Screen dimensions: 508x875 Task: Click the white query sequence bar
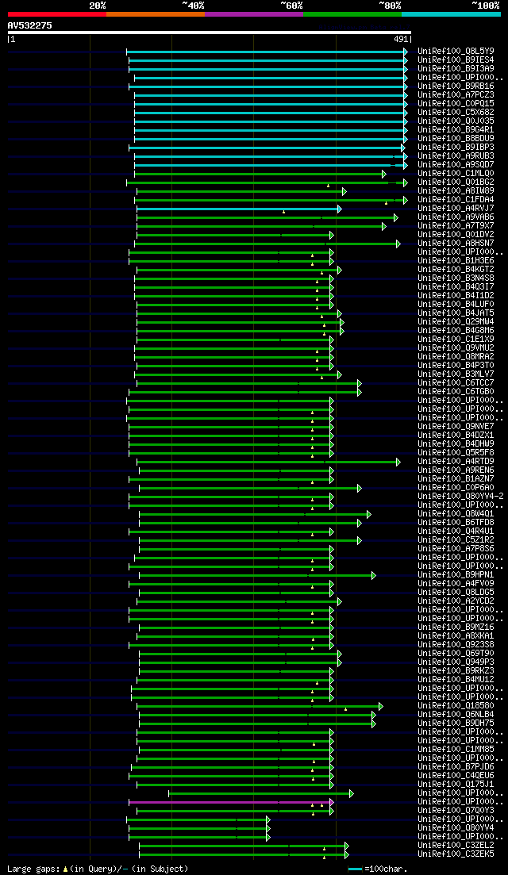(210, 33)
